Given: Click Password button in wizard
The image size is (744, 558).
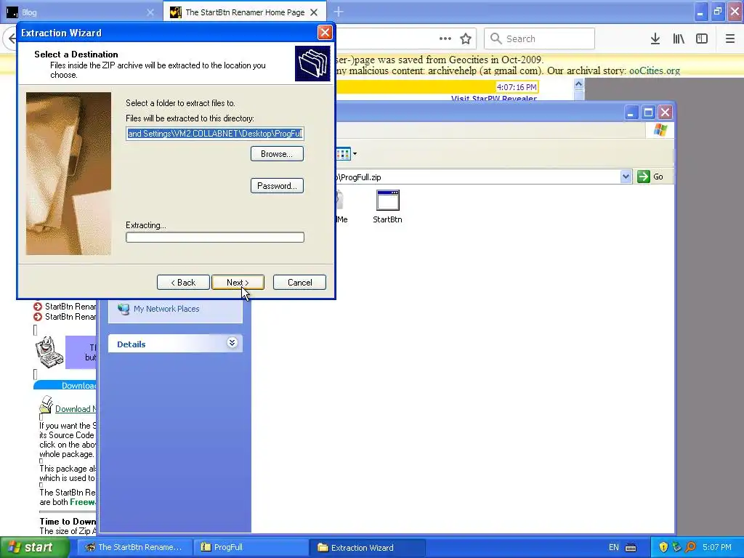Looking at the screenshot, I should point(277,185).
